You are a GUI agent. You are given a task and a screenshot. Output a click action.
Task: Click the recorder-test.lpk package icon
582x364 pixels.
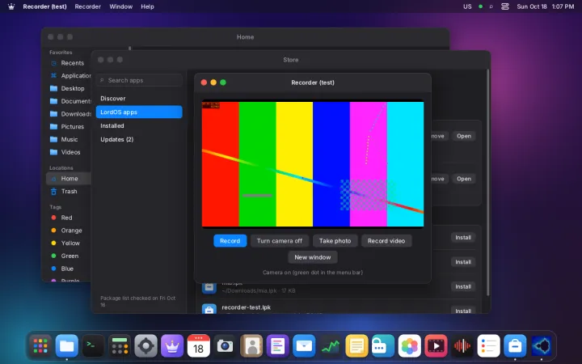coord(209,309)
